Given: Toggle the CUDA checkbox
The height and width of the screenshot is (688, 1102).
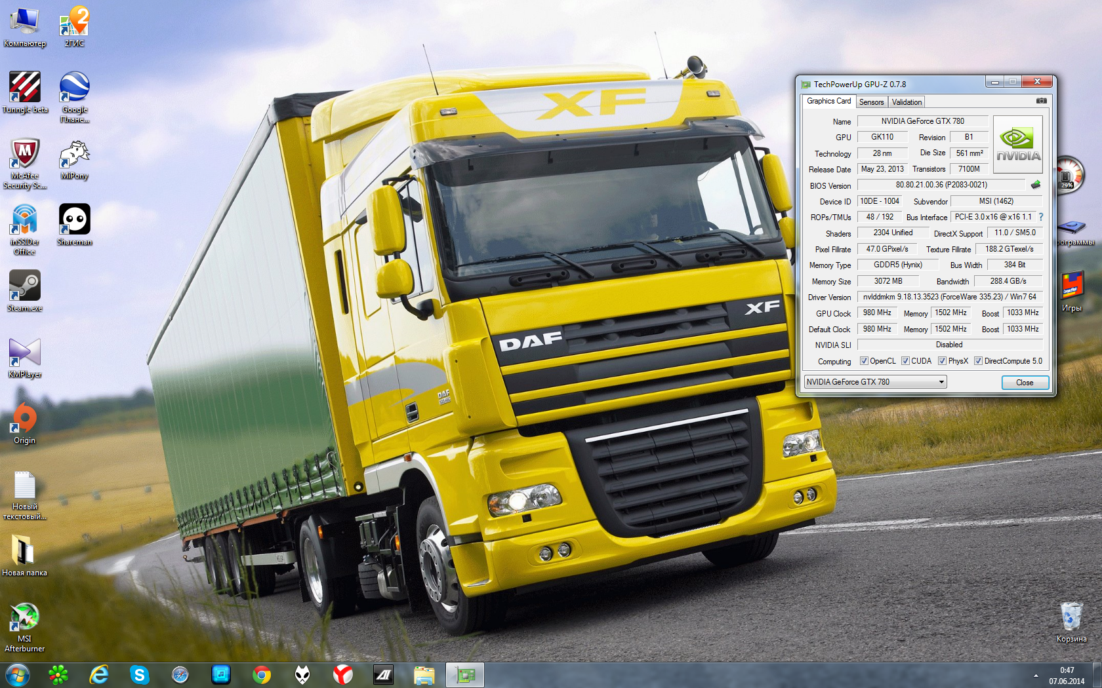Looking at the screenshot, I should [905, 361].
